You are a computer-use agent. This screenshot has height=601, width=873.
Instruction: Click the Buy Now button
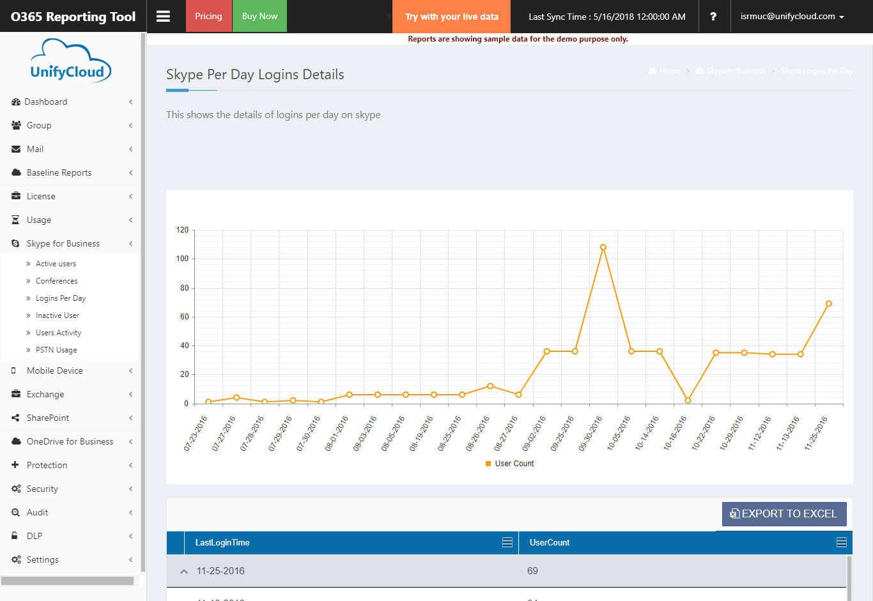pyautogui.click(x=259, y=16)
